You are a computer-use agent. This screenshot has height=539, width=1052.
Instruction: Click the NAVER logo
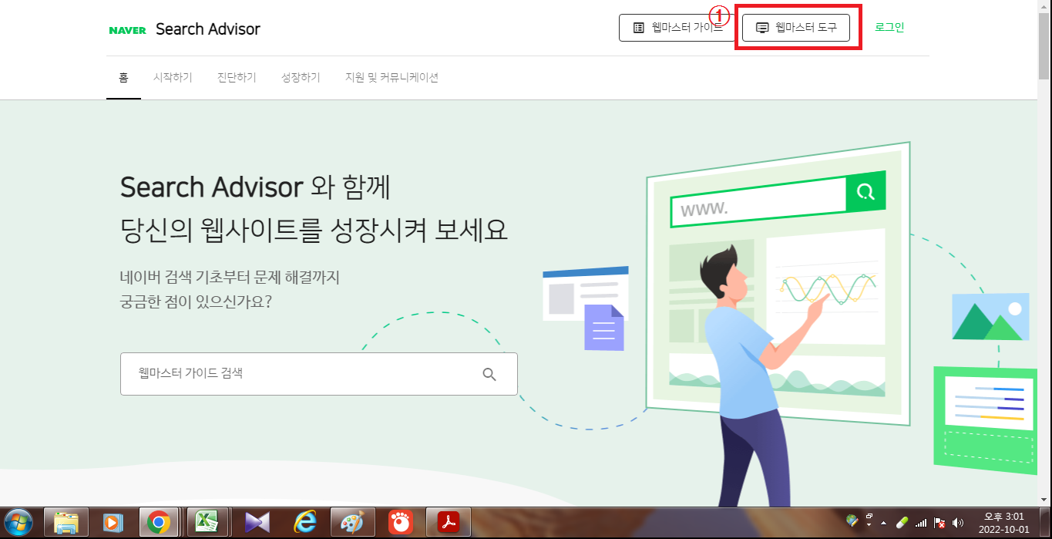point(127,30)
